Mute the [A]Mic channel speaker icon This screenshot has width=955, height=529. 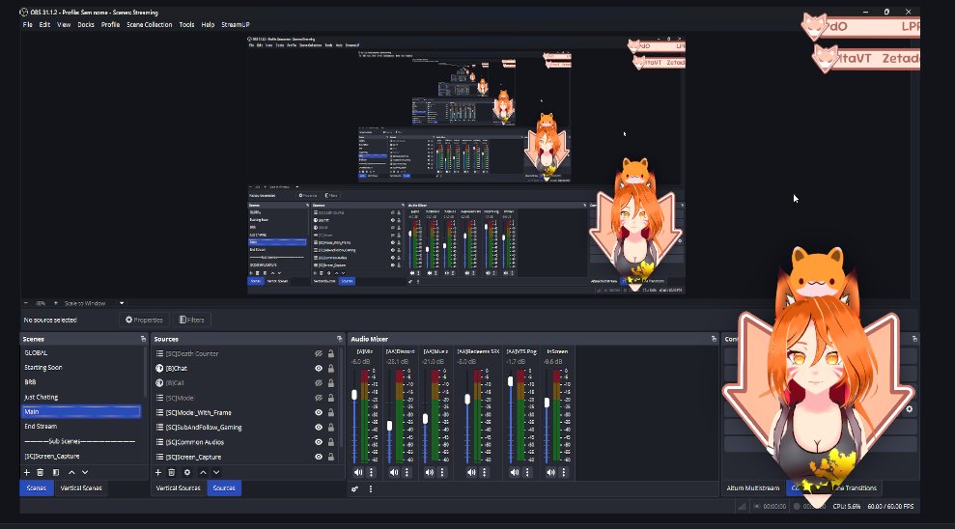click(358, 472)
